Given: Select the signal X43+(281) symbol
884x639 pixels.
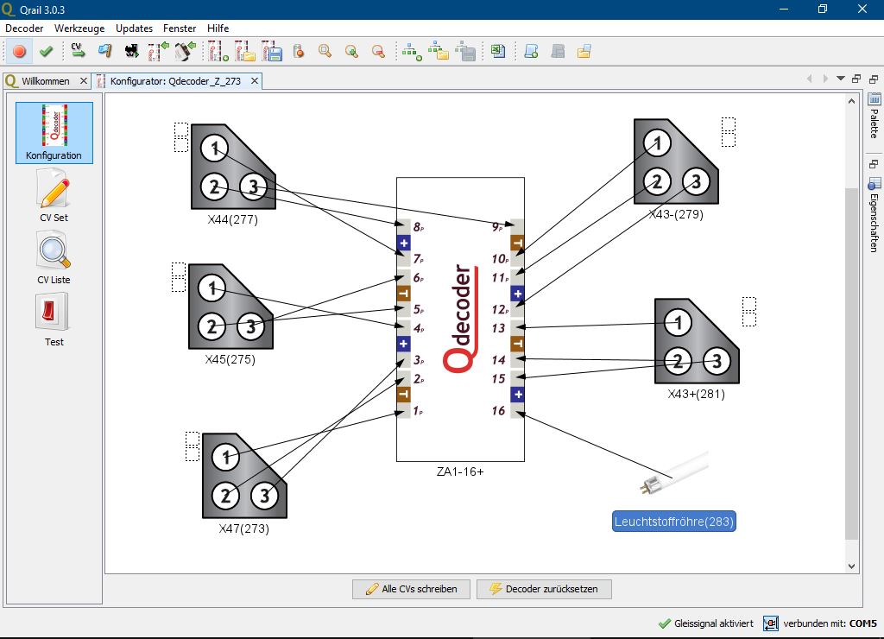Looking at the screenshot, I should (x=697, y=341).
